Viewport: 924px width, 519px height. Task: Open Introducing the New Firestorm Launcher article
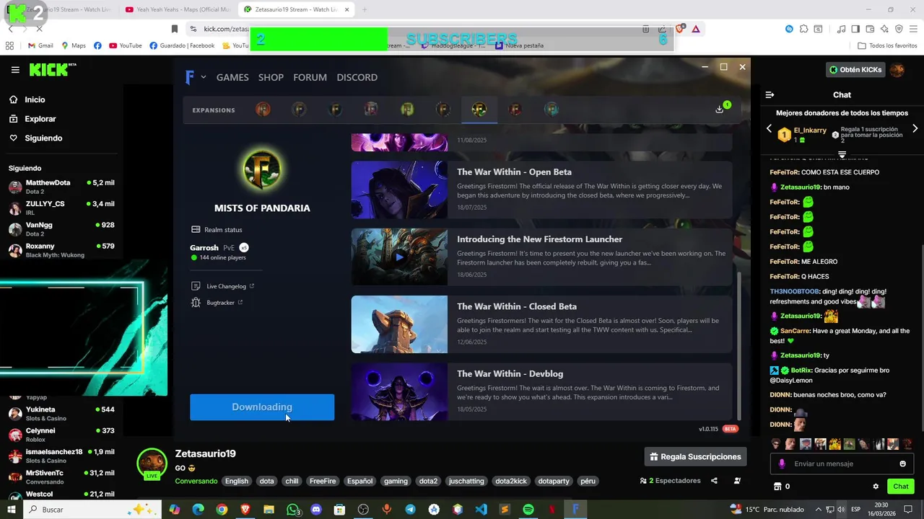(x=541, y=257)
